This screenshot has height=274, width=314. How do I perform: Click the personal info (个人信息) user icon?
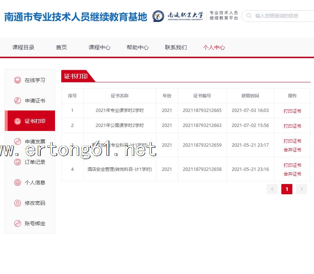coord(18,183)
